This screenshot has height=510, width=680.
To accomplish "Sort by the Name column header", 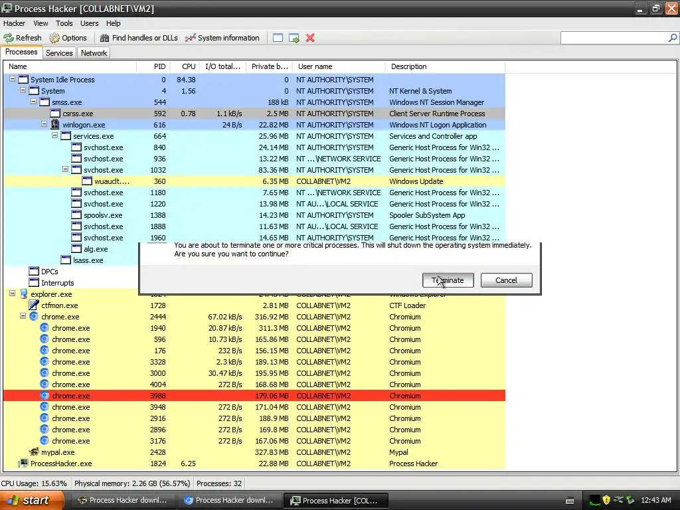I will (70, 66).
